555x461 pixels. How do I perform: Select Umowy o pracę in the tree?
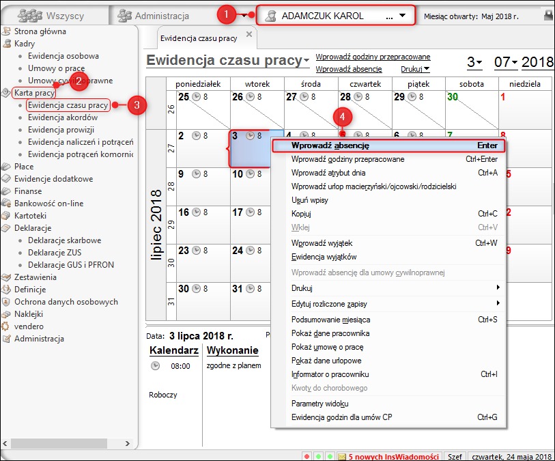click(x=56, y=68)
